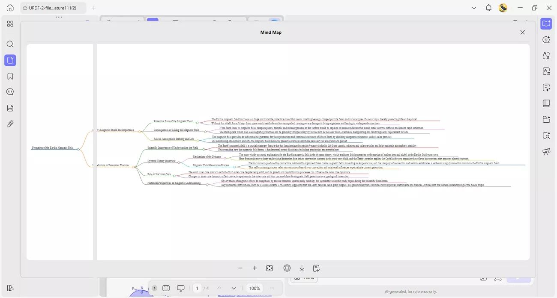This screenshot has height=298, width=557.
Task: Click the attachments paperclip icon
Action: [10, 124]
